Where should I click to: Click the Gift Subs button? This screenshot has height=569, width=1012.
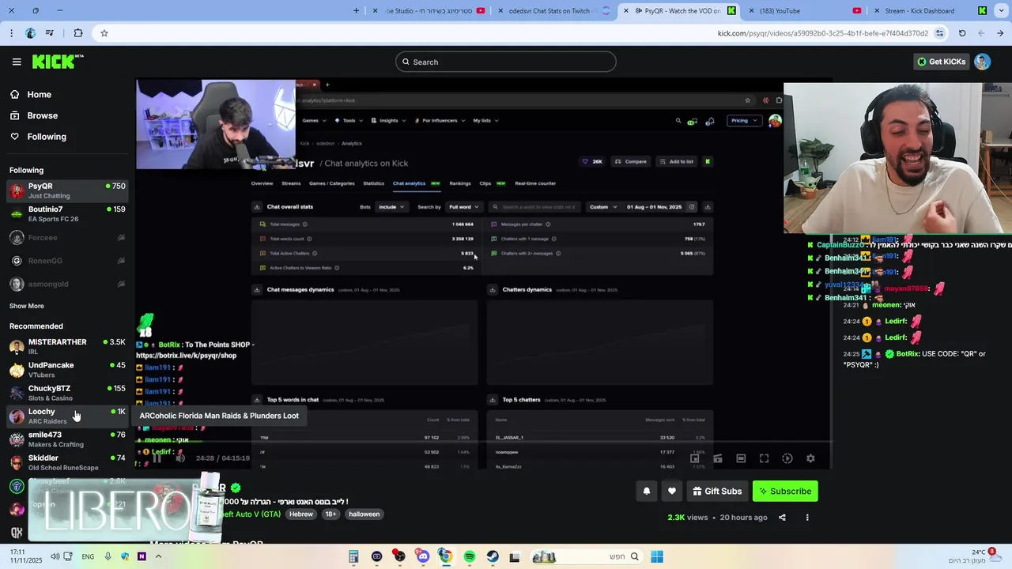717,491
